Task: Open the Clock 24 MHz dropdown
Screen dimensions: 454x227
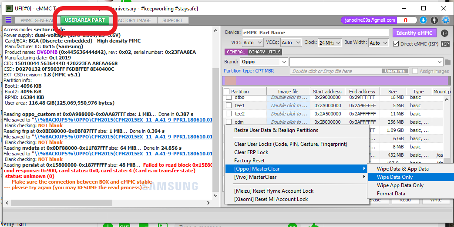Action: [330, 43]
